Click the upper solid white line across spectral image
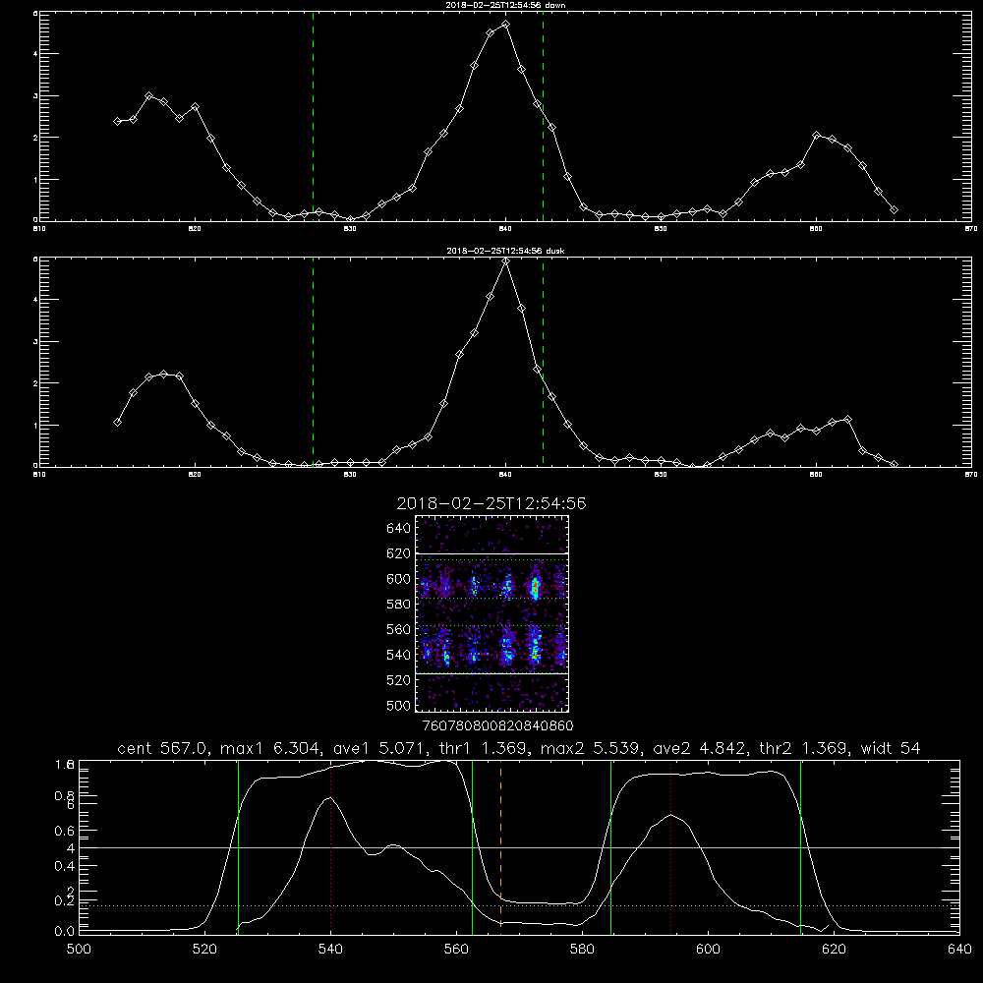The height and width of the screenshot is (983, 983). point(492,553)
